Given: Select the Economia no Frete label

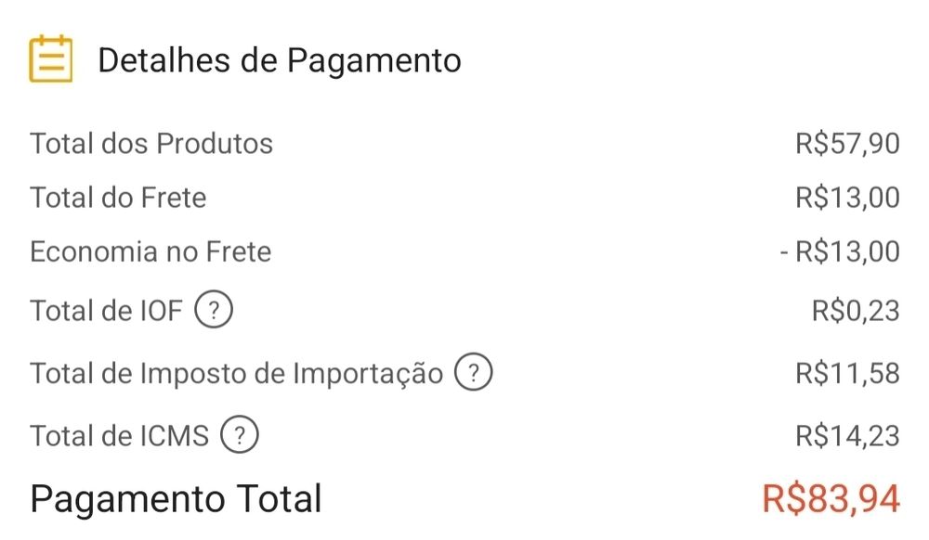Looking at the screenshot, I should pos(150,251).
